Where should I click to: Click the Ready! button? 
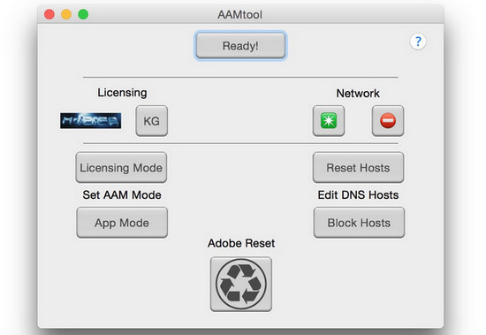pos(240,46)
